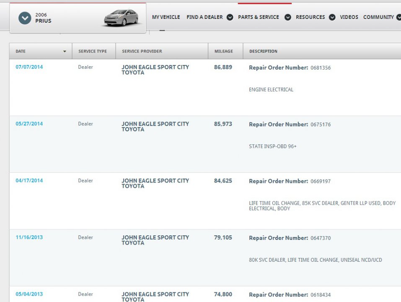Image resolution: width=401 pixels, height=302 pixels.
Task: Click repair order number 0675176
Action: tap(321, 125)
